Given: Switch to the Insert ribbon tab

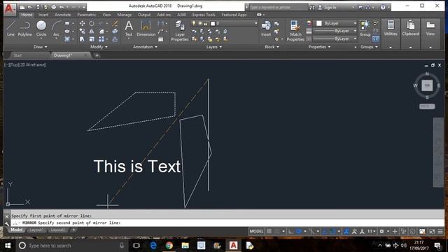Looking at the screenshot, I should click(43, 15).
